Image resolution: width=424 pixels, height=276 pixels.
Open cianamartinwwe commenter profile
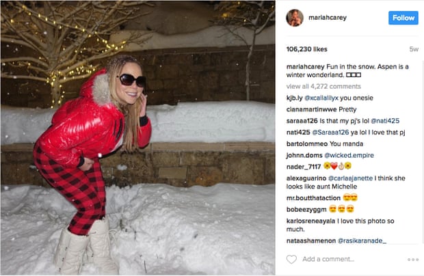click(312, 109)
